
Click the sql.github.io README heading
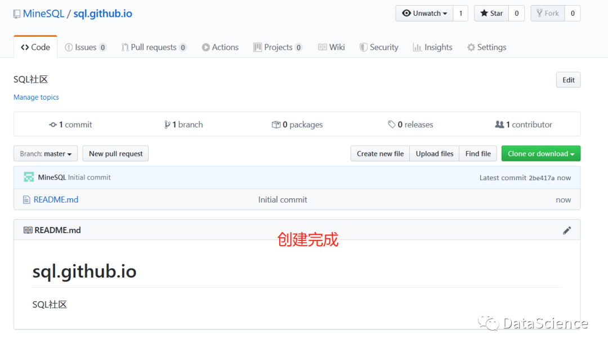click(x=84, y=271)
